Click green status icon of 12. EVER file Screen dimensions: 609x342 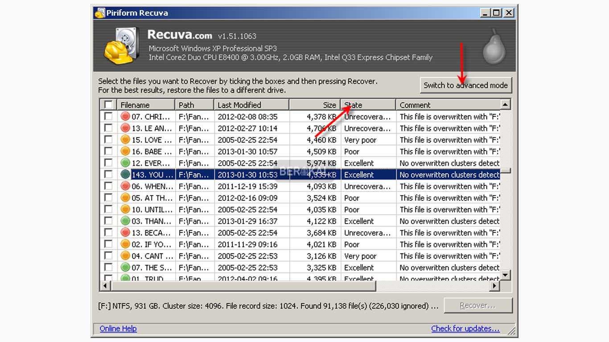[x=125, y=163]
